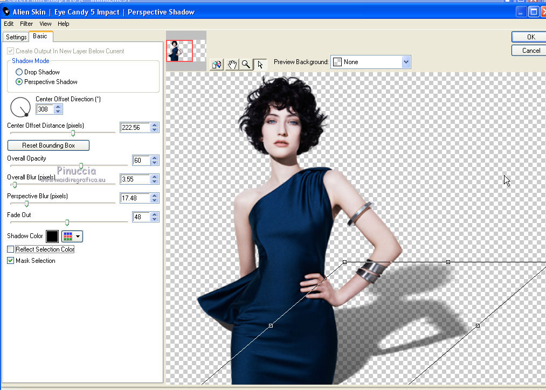Viewport: 546px width, 390px height.
Task: Click the Center Offset Distance input field
Action: (135, 128)
